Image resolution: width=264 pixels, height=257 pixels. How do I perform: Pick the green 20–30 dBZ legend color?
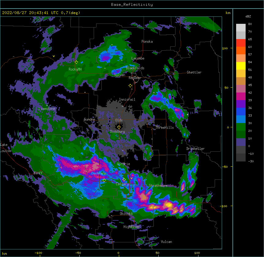pos(241,127)
